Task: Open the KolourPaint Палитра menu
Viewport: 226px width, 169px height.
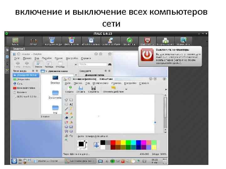Action: click(x=116, y=83)
